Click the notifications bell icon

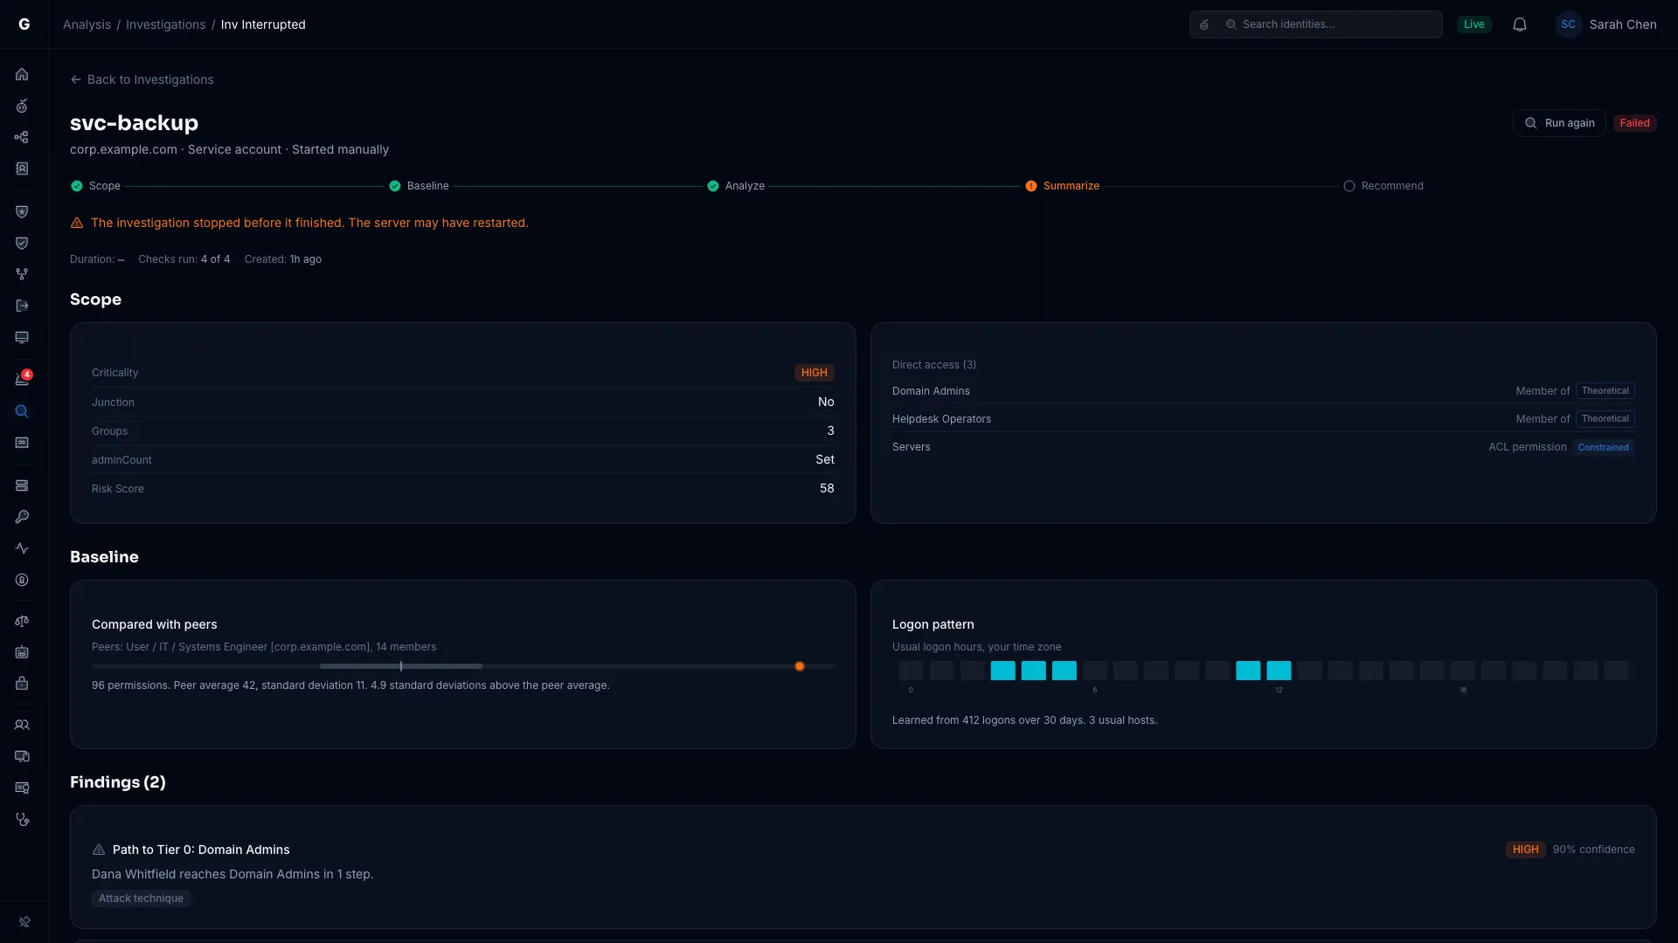coord(1520,24)
